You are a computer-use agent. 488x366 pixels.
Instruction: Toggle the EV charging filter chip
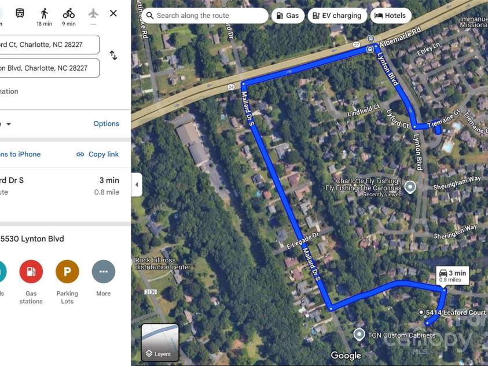pos(337,16)
